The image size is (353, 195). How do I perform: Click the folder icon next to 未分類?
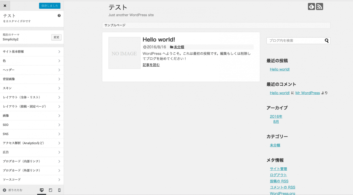(171, 47)
